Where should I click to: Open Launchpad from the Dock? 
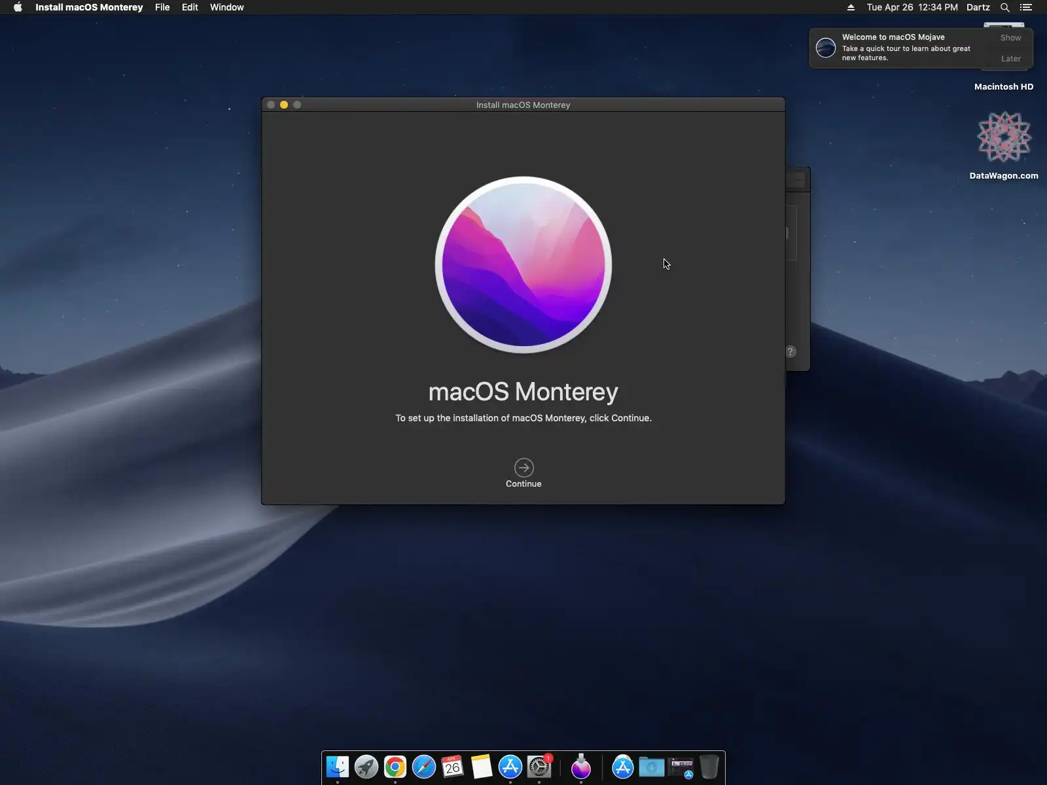click(366, 767)
